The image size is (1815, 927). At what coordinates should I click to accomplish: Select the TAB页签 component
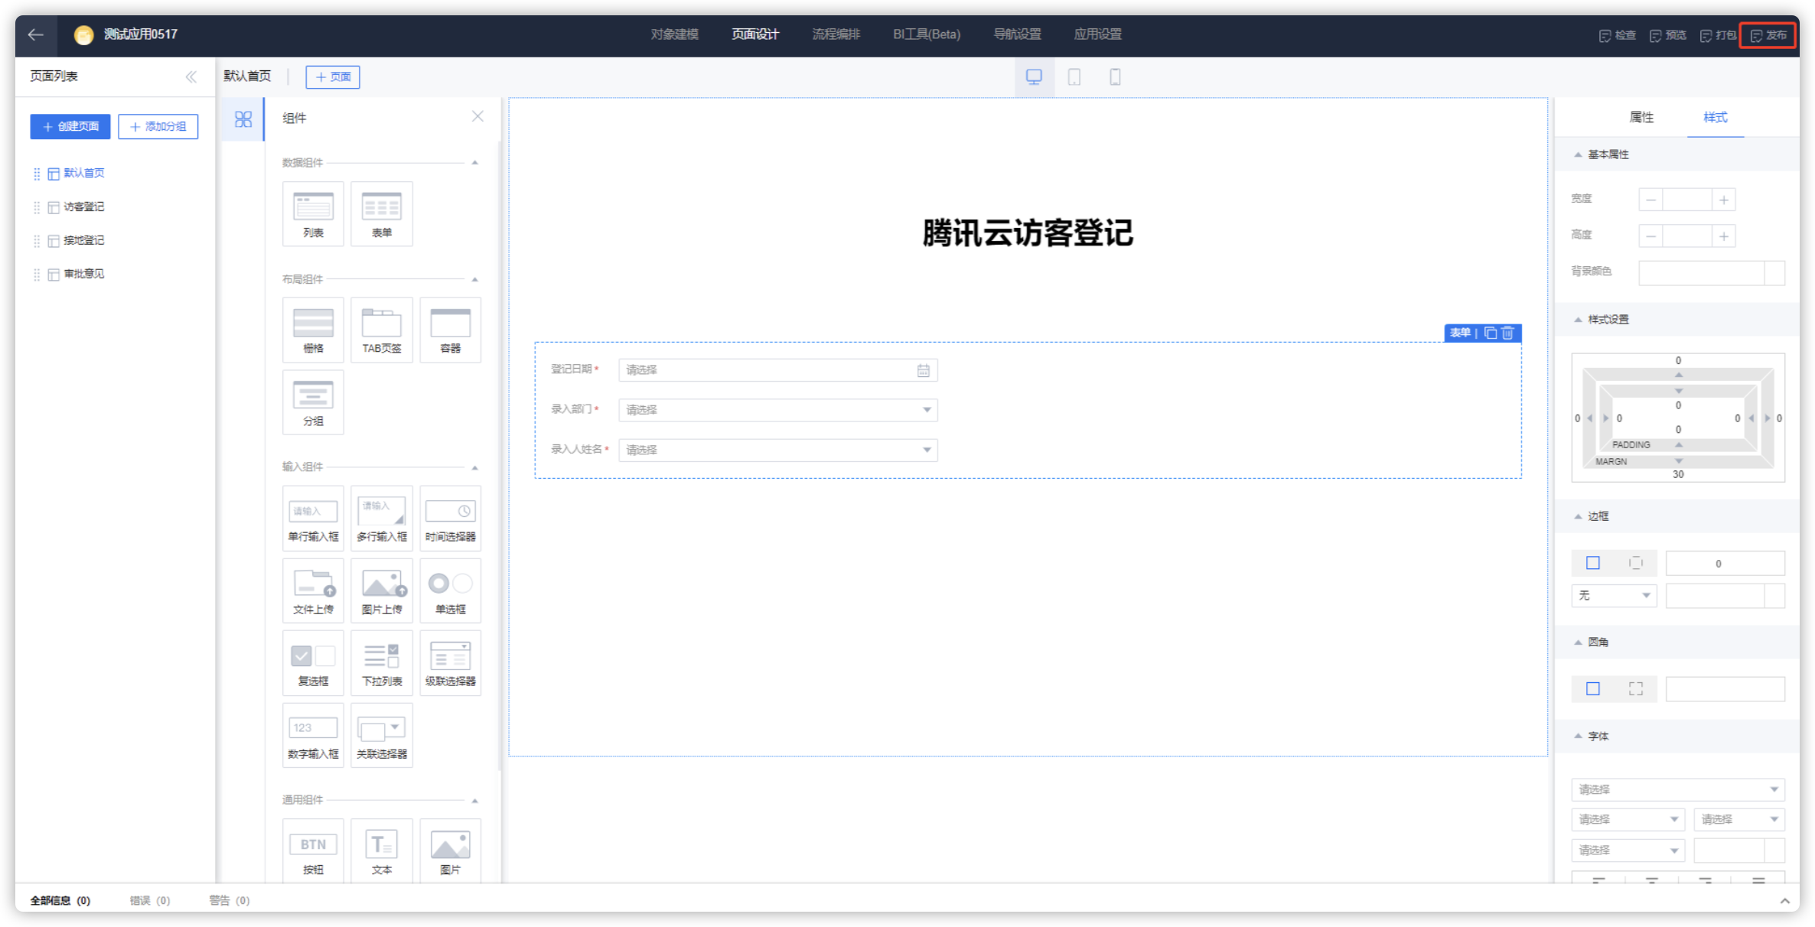[382, 330]
